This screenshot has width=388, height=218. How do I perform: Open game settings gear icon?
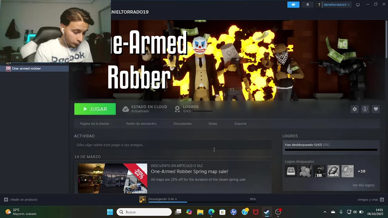(x=355, y=109)
